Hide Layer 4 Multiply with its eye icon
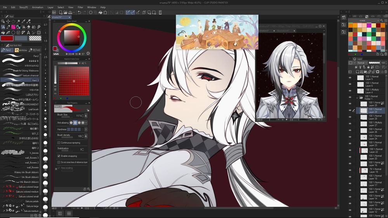The width and height of the screenshot is (388, 218). click(x=350, y=91)
